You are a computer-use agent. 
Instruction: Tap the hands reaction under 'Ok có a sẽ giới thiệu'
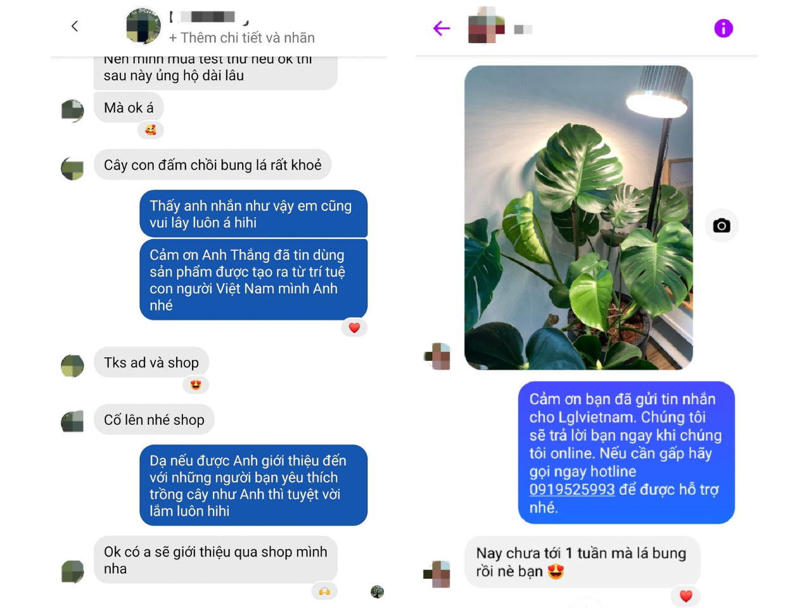(x=324, y=591)
